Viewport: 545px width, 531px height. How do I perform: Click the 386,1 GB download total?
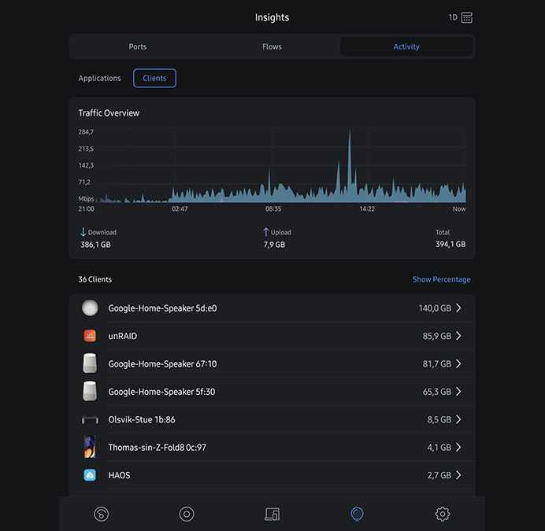click(95, 245)
